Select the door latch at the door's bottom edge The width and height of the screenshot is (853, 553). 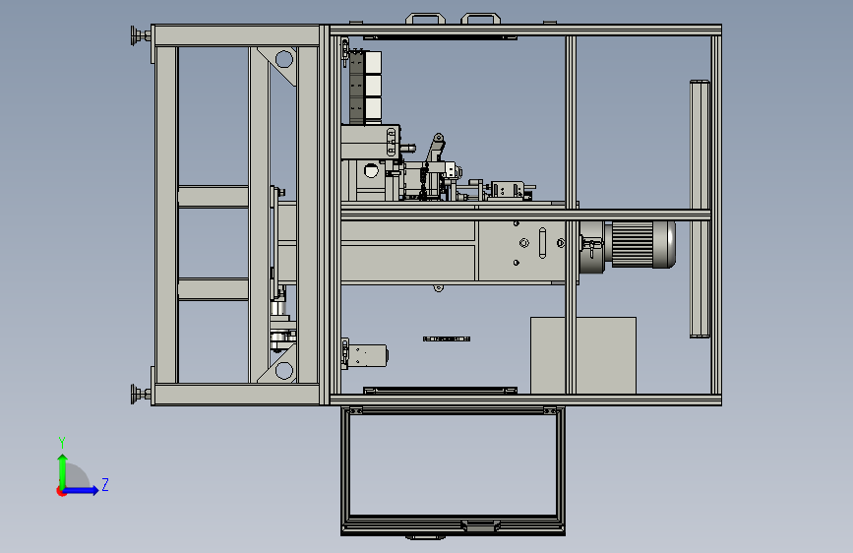(480, 525)
